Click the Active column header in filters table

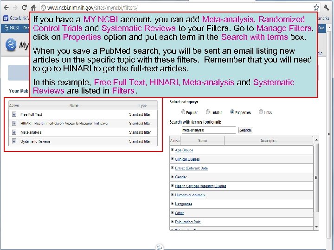click(x=14, y=106)
